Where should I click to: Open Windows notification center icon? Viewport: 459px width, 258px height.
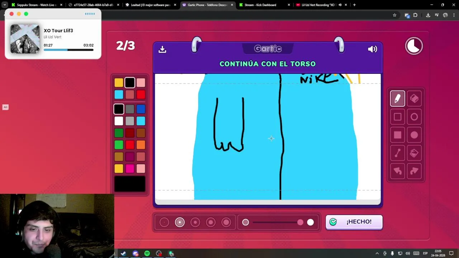click(x=451, y=253)
